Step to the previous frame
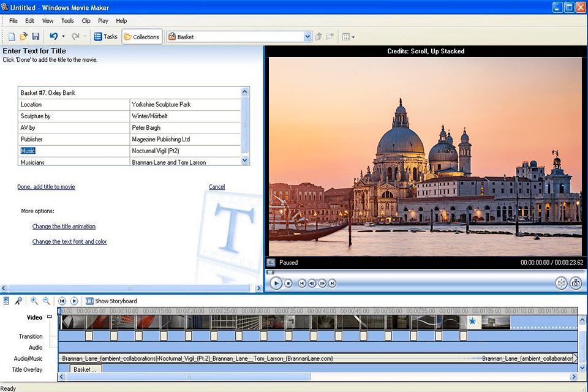588x392 pixels. coord(312,284)
